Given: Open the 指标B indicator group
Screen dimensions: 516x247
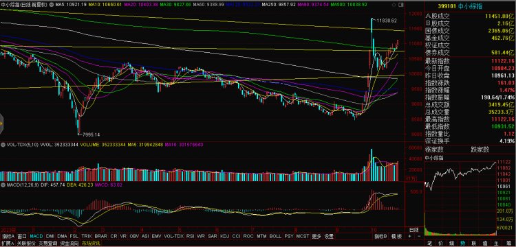Looking at the screenshot, I should coord(380,236).
